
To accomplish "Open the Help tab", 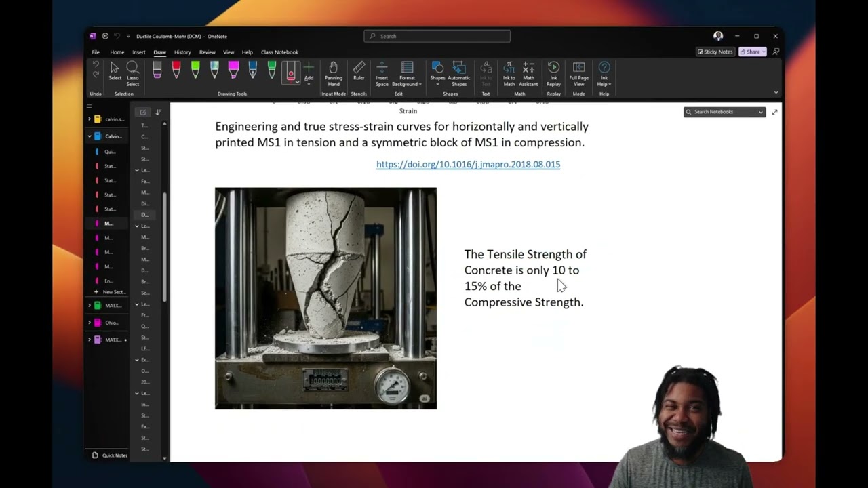I will tap(247, 52).
